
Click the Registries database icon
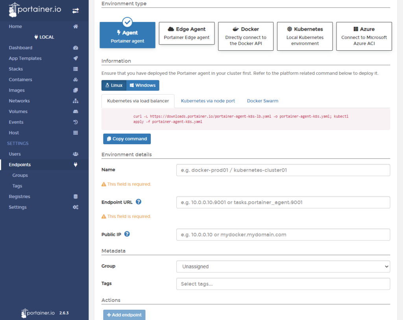coord(76,197)
